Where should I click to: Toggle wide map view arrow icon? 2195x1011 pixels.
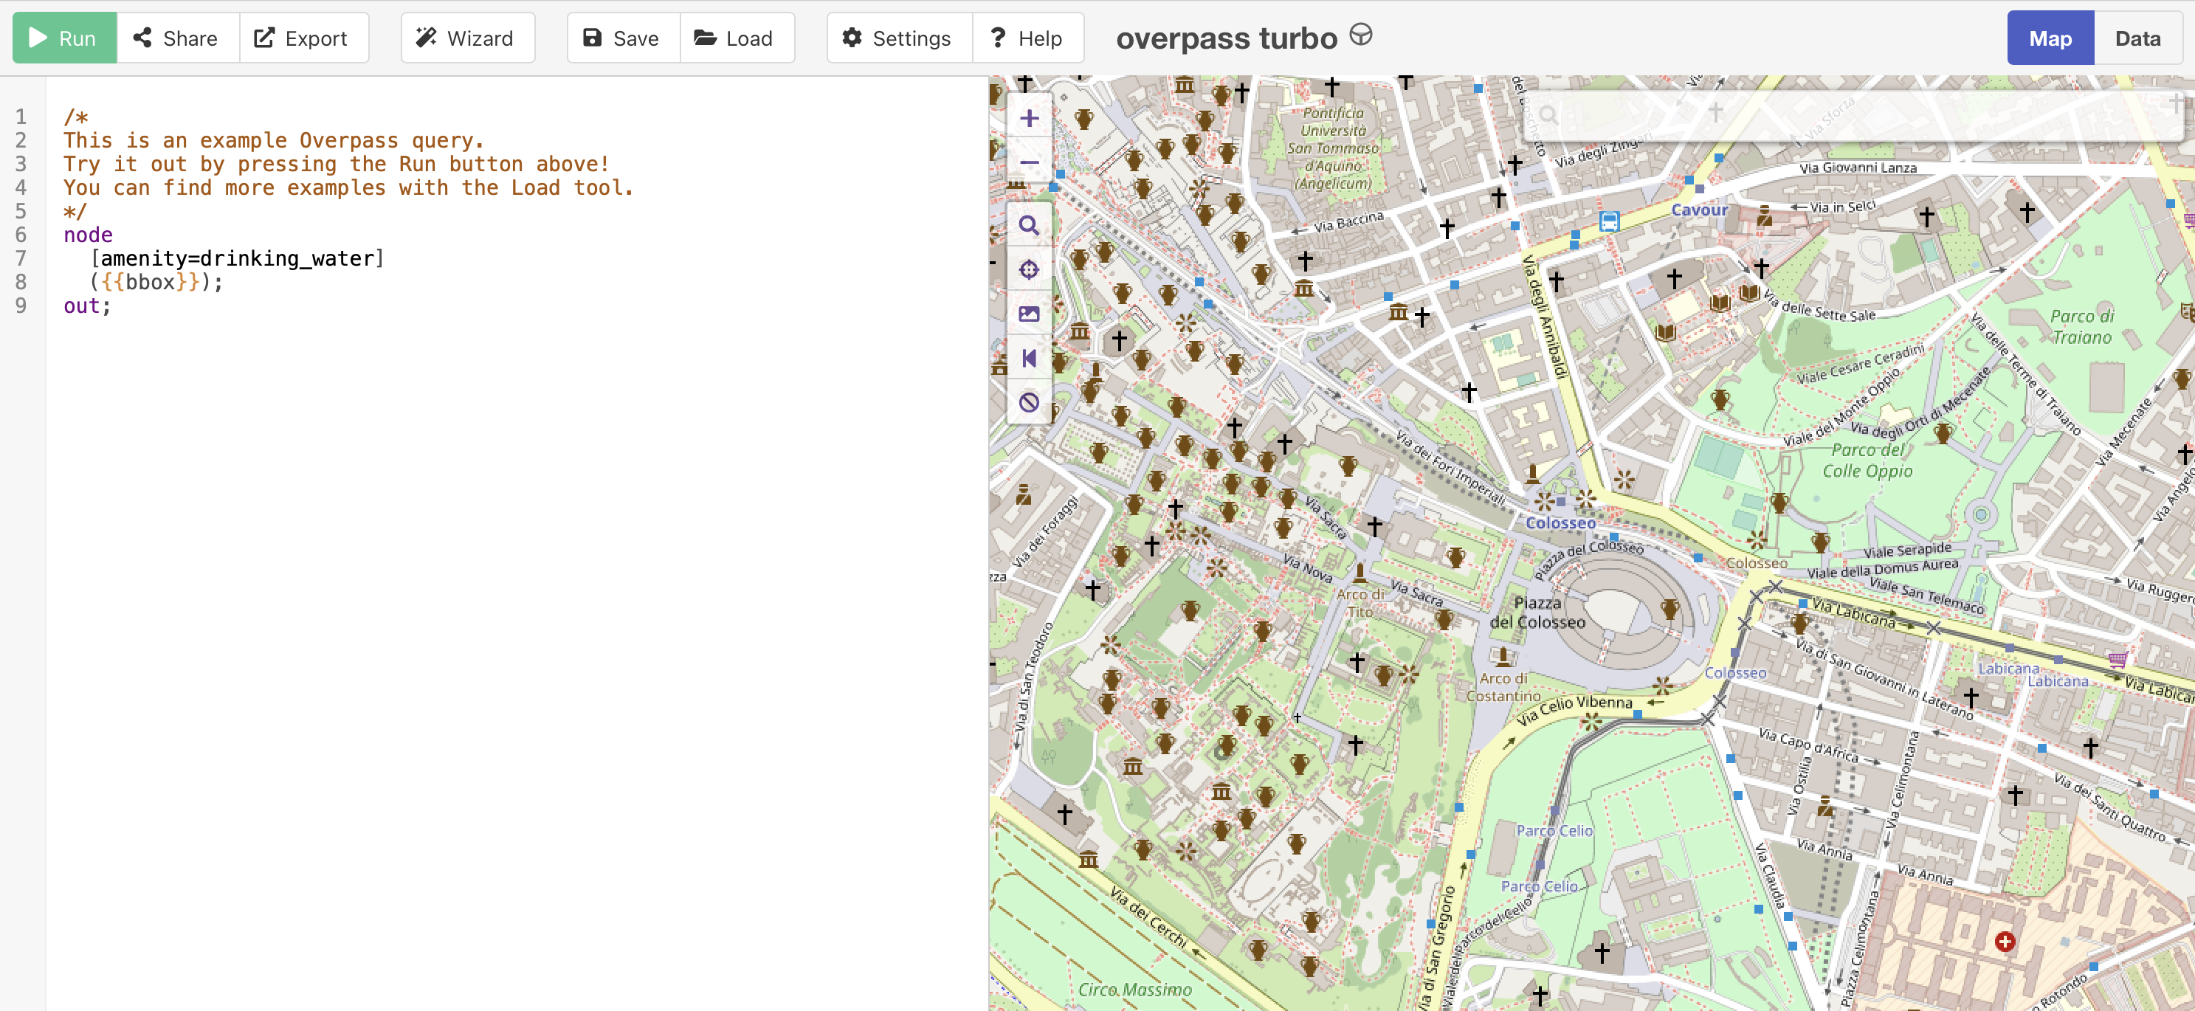[1028, 359]
